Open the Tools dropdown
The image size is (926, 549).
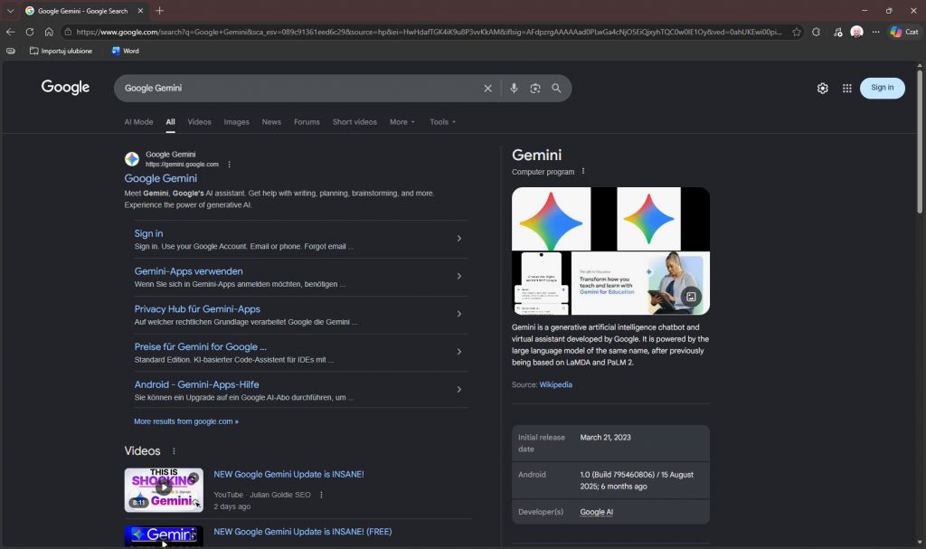(x=442, y=122)
